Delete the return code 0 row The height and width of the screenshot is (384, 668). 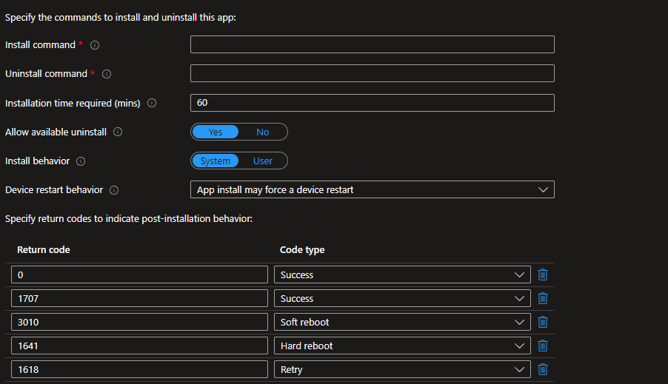click(542, 274)
